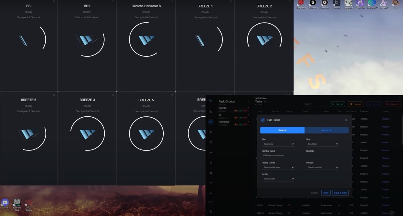This screenshot has width=403, height=216.
Task: Open the profiles person icon in the sidebar
Action: pyautogui.click(x=211, y=132)
